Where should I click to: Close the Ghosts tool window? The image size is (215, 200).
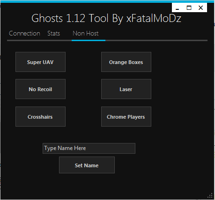click(200, 8)
